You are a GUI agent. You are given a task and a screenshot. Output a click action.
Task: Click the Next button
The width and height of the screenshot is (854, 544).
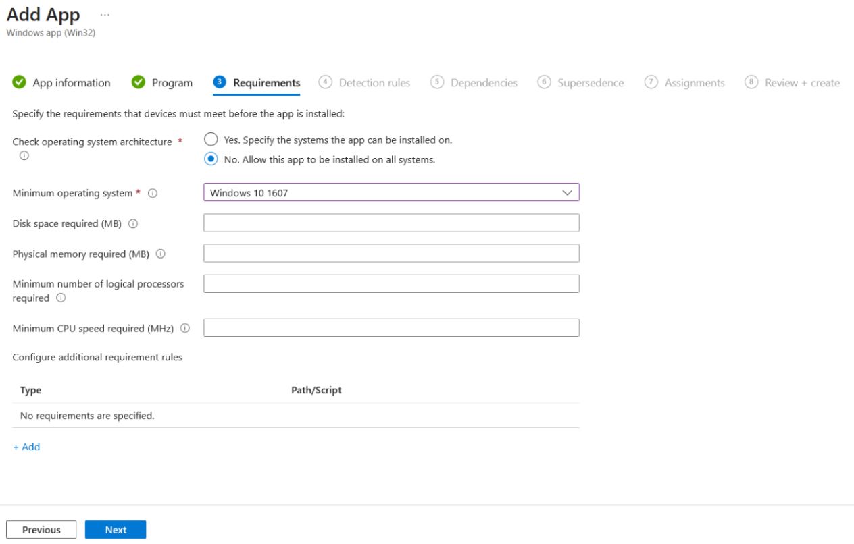point(116,530)
